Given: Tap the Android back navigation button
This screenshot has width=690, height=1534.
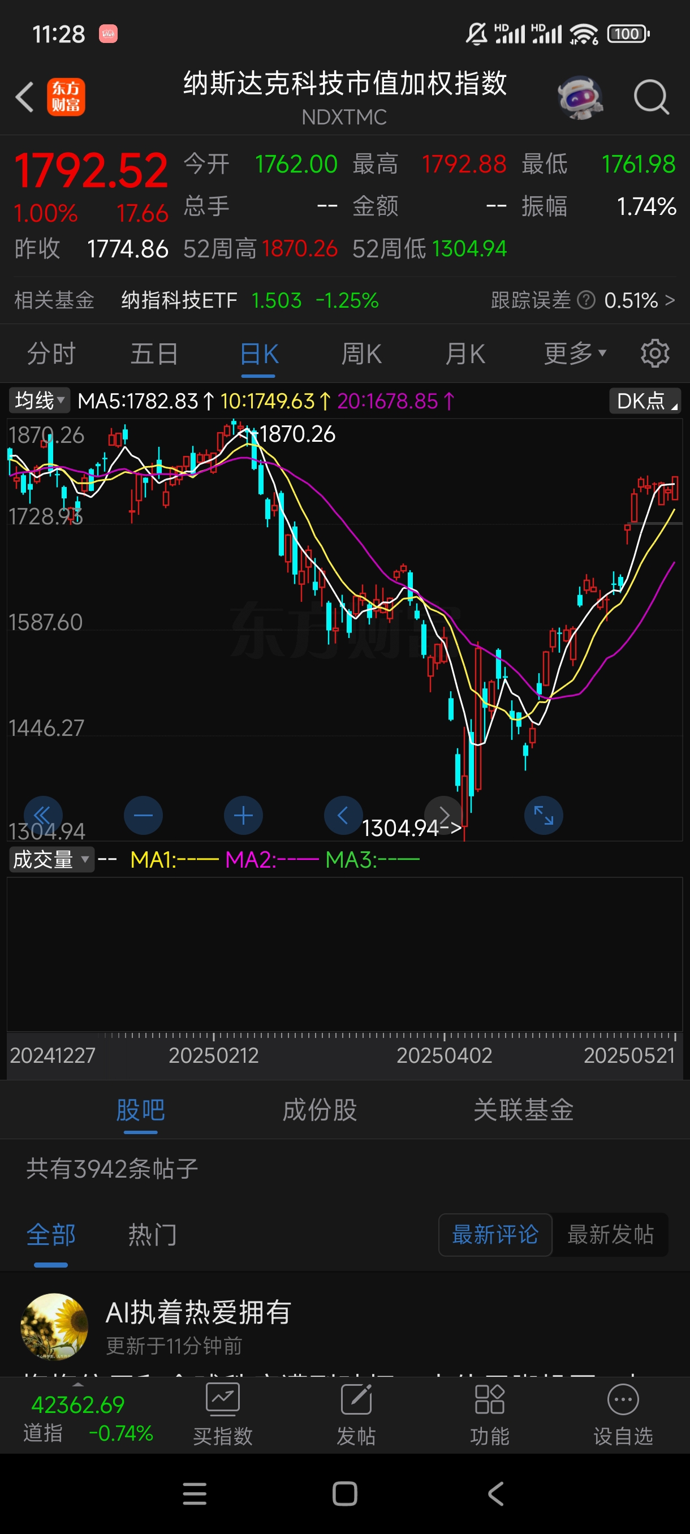Looking at the screenshot, I should pos(496,1493).
